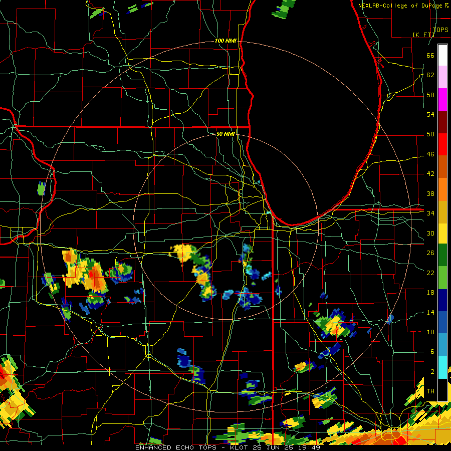
Task: Select the "58" legend value
Action: click(x=430, y=95)
